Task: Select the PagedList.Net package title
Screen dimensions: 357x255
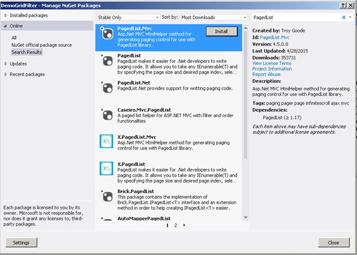Action: 134,83
